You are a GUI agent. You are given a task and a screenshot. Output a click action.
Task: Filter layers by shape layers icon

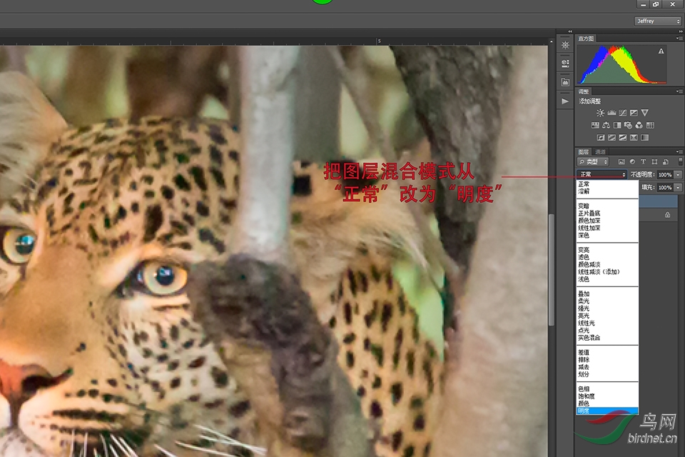(654, 162)
